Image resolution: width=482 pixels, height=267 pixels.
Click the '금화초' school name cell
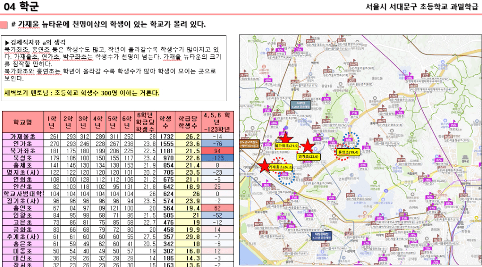point(23,229)
